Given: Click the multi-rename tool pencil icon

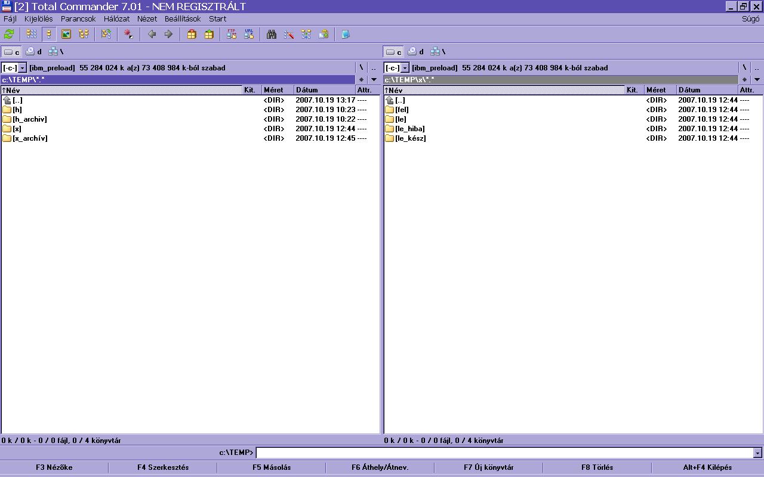Looking at the screenshot, I should [x=289, y=35].
